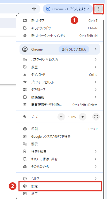This screenshot has width=107, height=199.
Task: Open パスワードと自動入力 submenu
Action: 60,59
